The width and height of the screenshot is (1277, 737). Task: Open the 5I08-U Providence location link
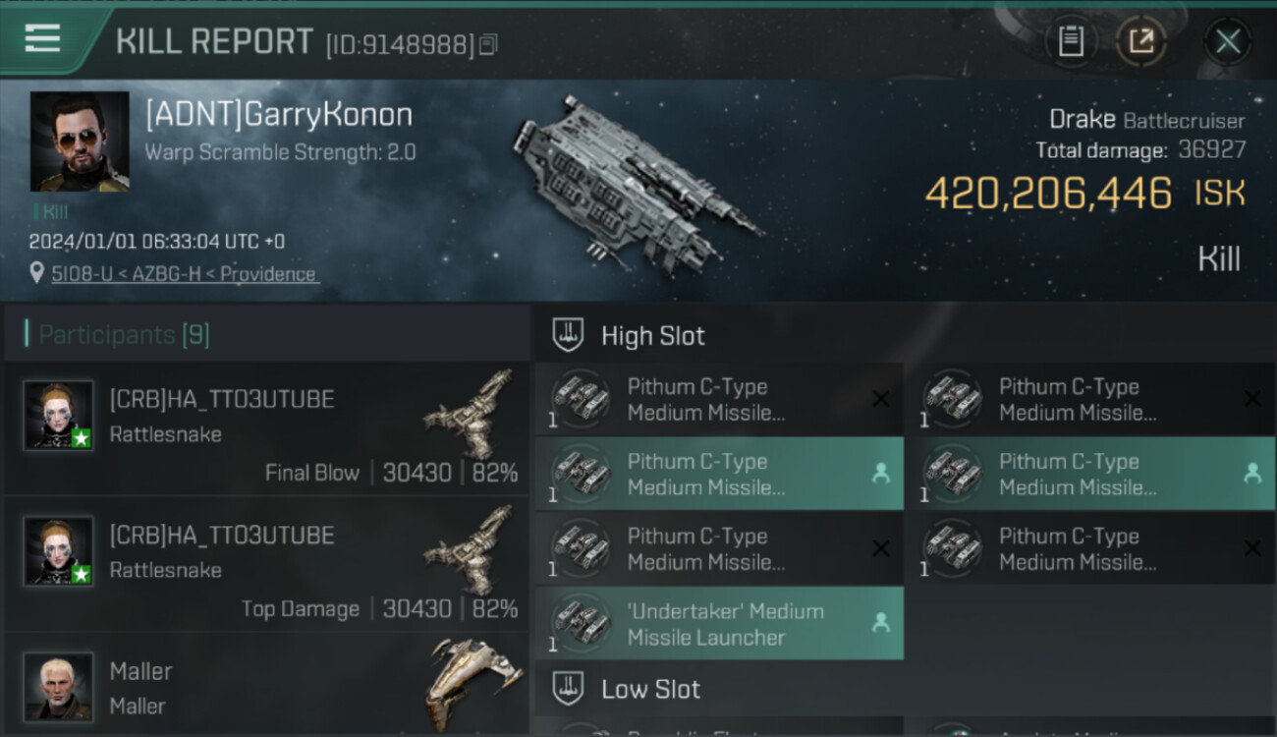[185, 274]
